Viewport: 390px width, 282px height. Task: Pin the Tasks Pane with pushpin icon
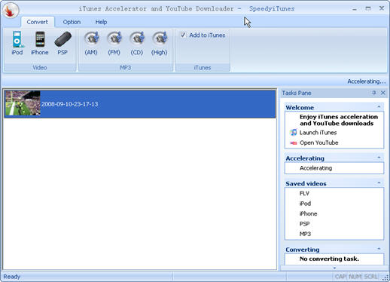(374, 93)
